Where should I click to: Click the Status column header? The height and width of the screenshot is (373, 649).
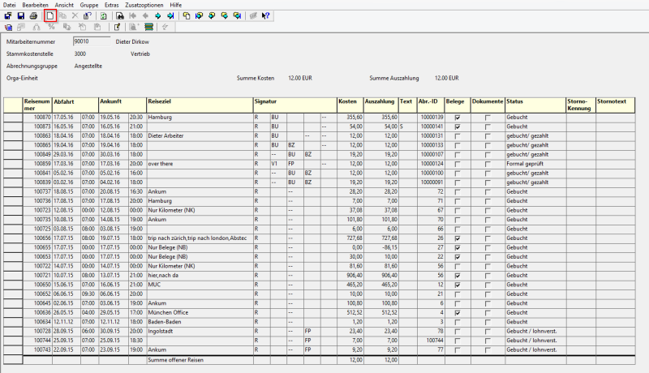tap(535, 105)
